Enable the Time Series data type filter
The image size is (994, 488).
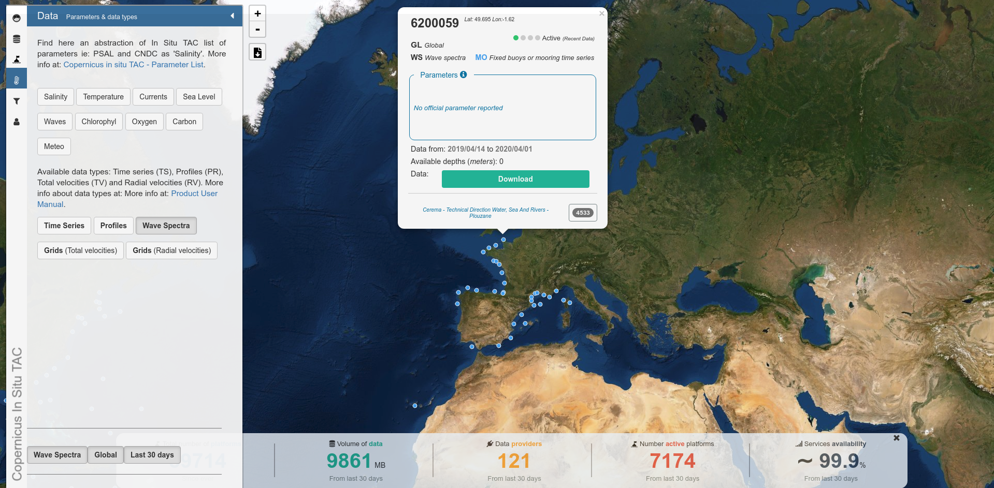pyautogui.click(x=64, y=226)
